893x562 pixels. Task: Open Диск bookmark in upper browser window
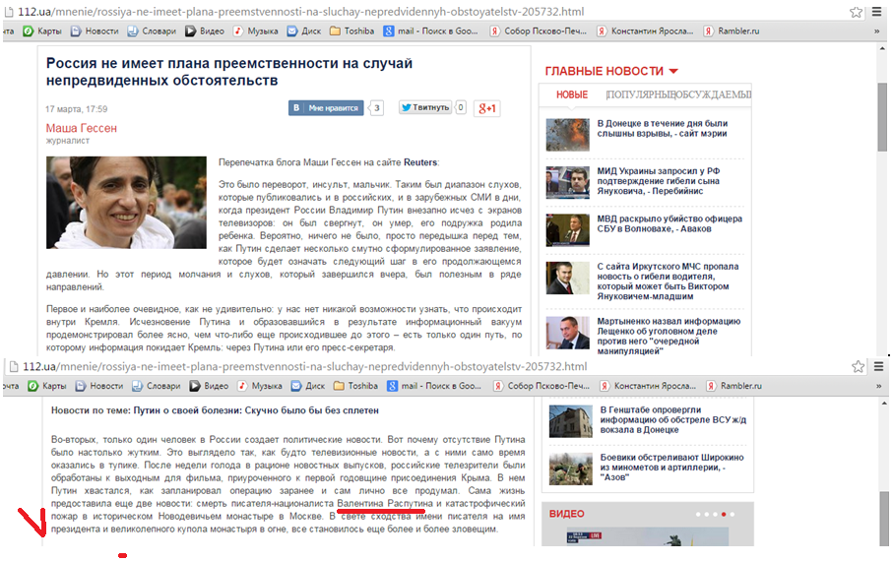(304, 31)
